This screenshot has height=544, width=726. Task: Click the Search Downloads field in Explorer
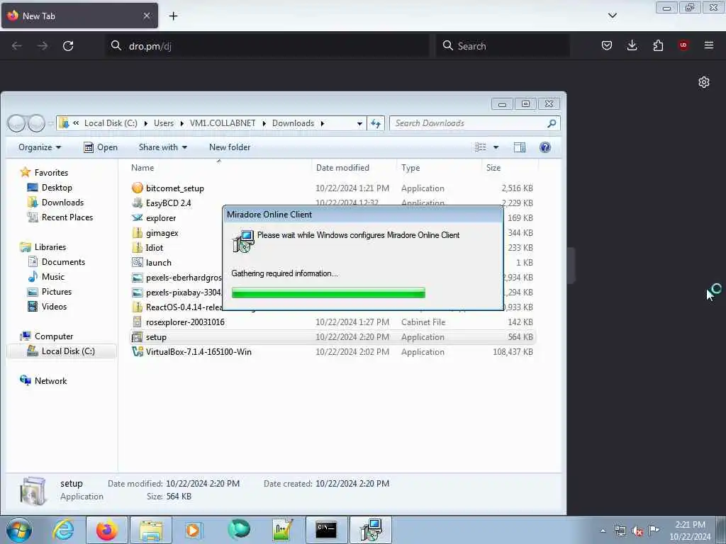(x=475, y=123)
